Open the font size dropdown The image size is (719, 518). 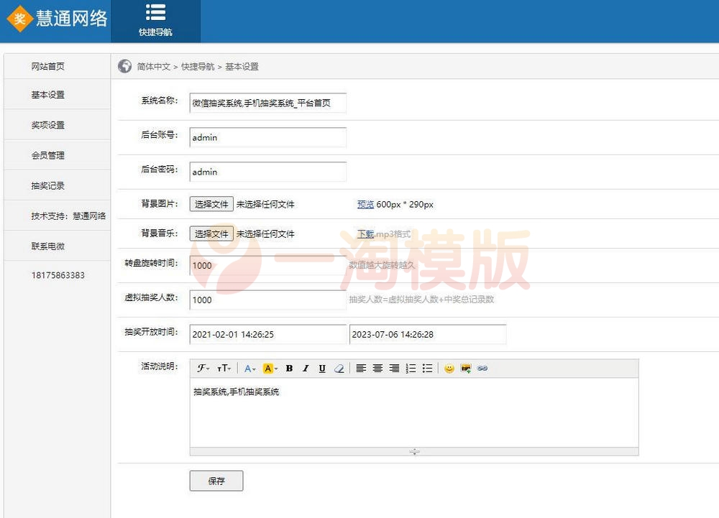pos(224,368)
